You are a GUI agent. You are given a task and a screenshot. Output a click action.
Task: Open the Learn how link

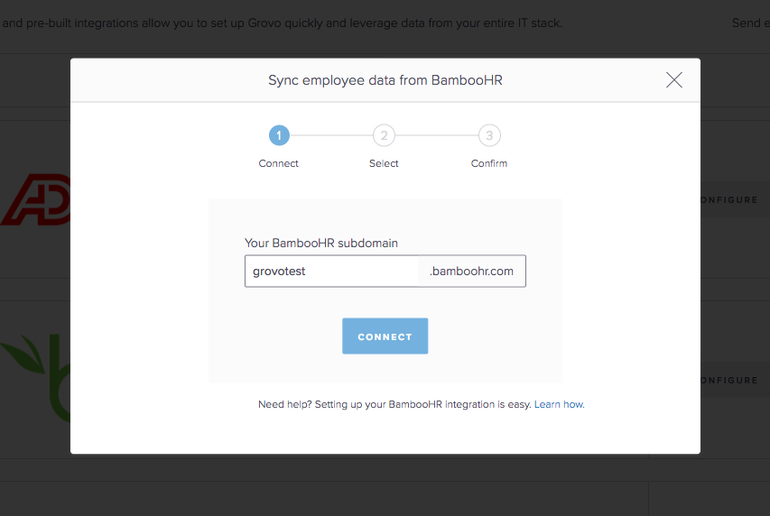pyautogui.click(x=559, y=404)
